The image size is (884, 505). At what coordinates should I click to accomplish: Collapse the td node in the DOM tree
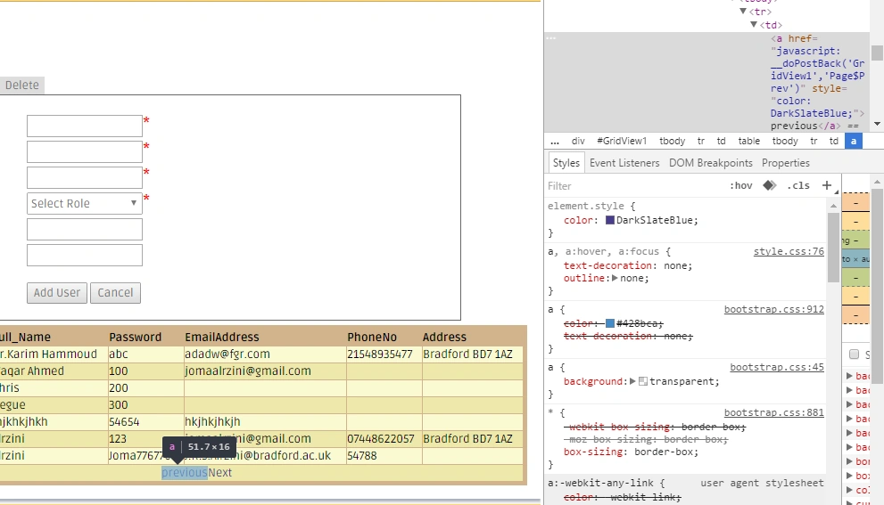[x=754, y=25]
